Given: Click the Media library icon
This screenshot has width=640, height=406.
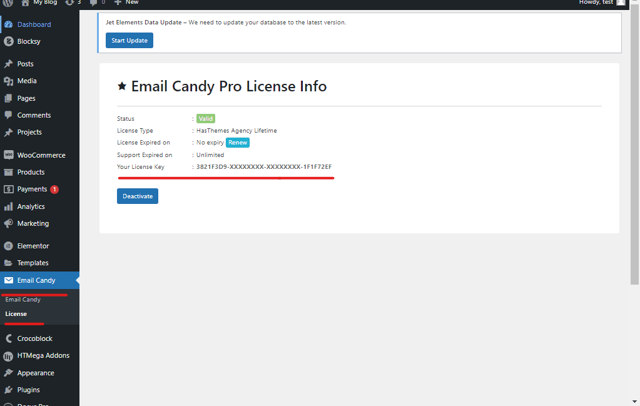Looking at the screenshot, I should [8, 81].
